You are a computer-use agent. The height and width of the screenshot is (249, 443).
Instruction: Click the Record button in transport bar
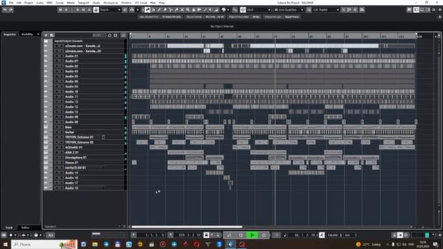click(264, 235)
